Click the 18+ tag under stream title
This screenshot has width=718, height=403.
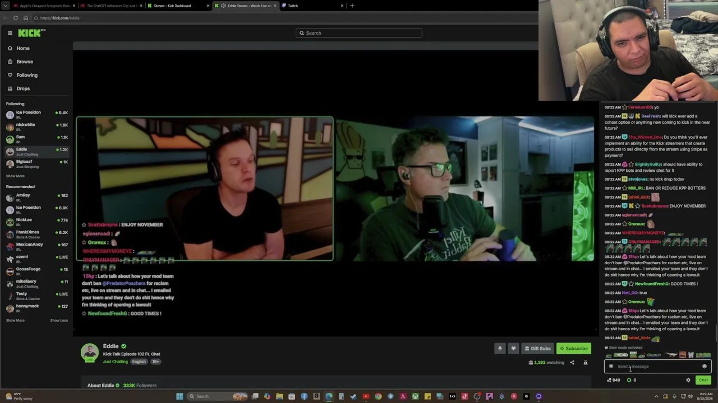(156, 362)
